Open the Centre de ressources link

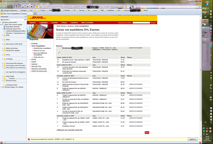39,71
